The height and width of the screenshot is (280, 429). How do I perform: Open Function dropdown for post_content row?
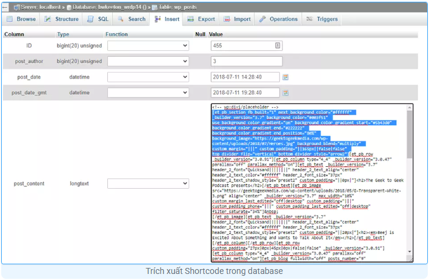148,184
